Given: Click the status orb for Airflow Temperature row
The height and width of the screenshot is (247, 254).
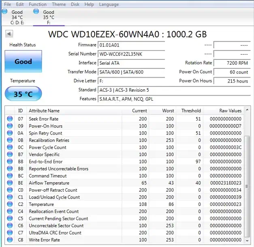Looking at the screenshot, I should pos(10,183).
